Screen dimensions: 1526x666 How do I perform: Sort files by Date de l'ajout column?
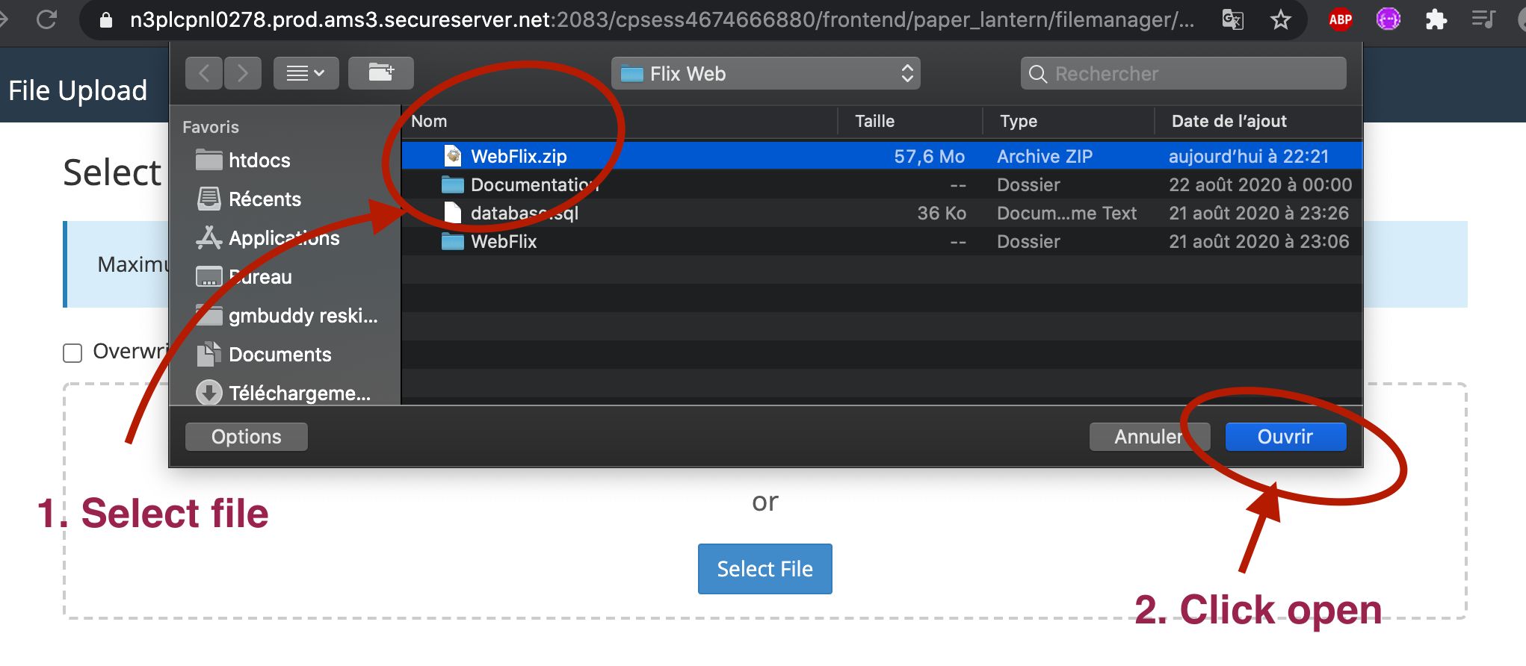pos(1229,121)
